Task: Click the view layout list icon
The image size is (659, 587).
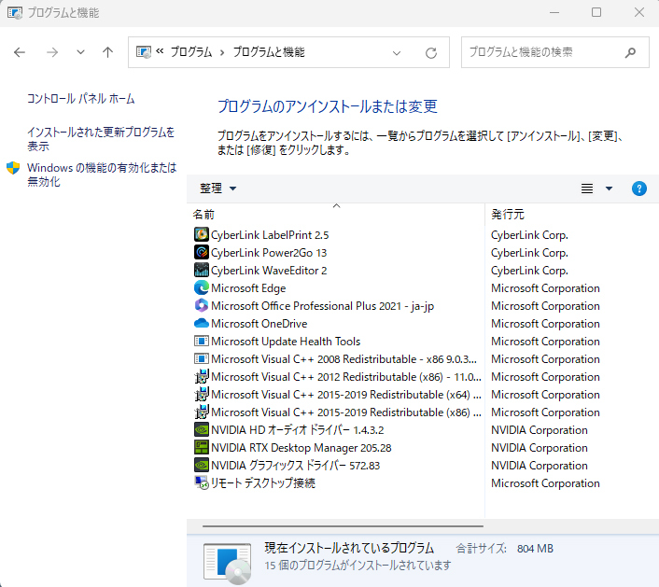Action: click(x=587, y=189)
